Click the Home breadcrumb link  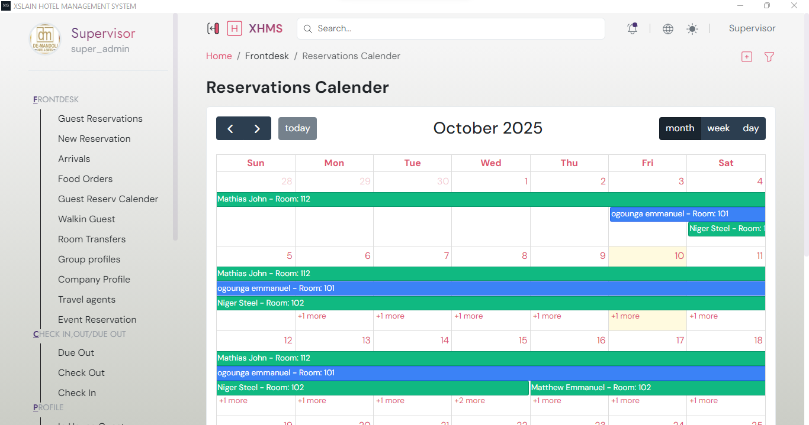(219, 56)
